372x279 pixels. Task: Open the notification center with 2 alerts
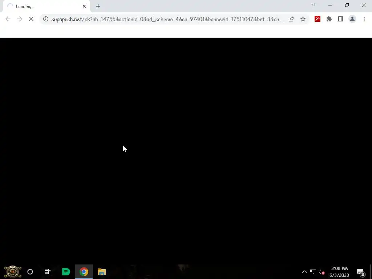click(x=361, y=272)
